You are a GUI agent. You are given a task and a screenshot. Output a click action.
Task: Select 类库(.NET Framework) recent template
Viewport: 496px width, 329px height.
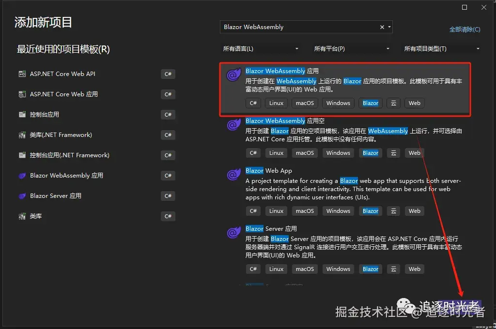[x=96, y=135]
